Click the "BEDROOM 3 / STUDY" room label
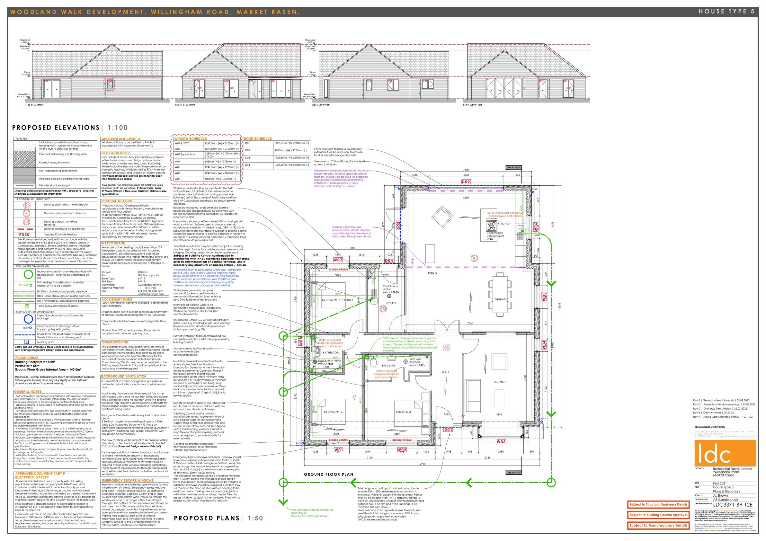Image resolution: width=766 pixels, height=541 pixels. [337, 300]
